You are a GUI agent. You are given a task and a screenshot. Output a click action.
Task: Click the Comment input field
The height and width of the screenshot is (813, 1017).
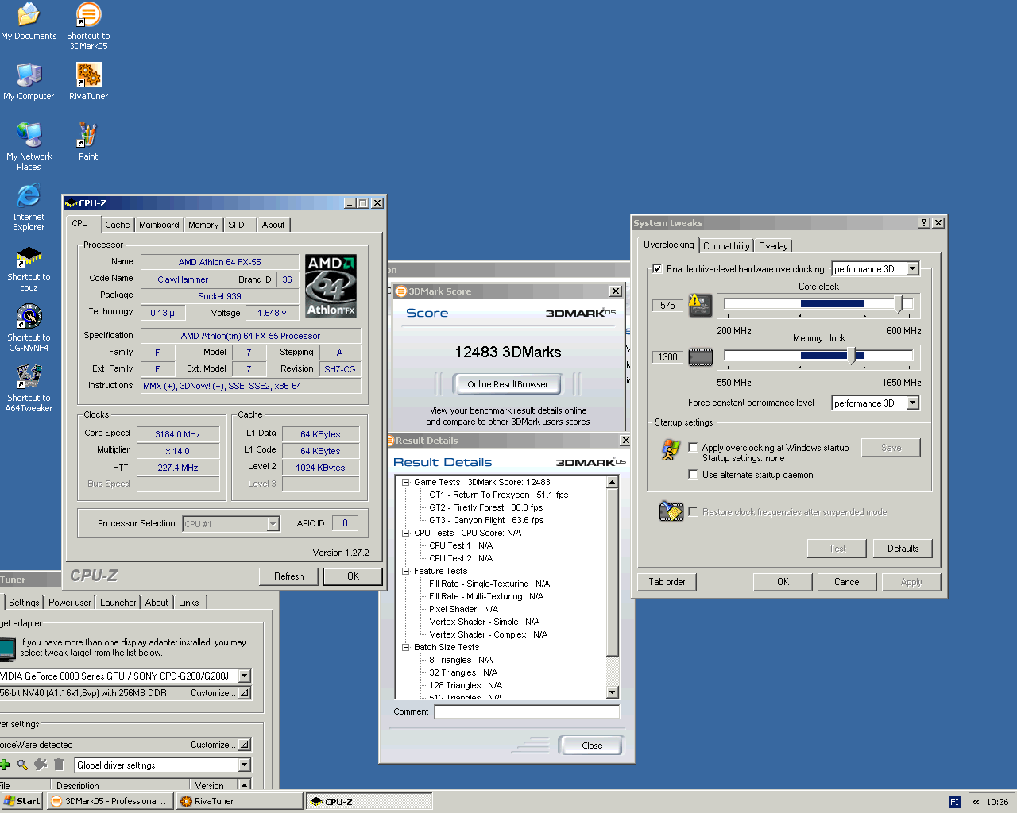pyautogui.click(x=526, y=712)
